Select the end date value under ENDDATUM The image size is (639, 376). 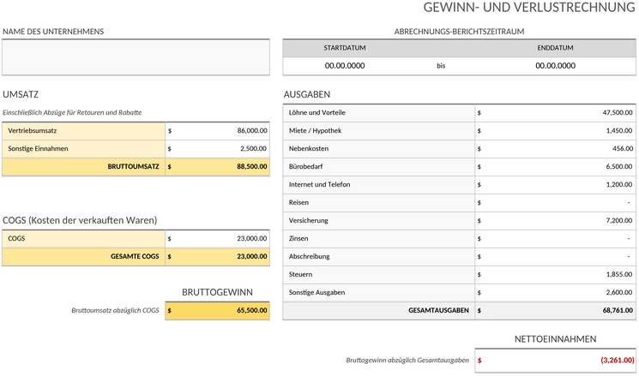[x=555, y=65]
